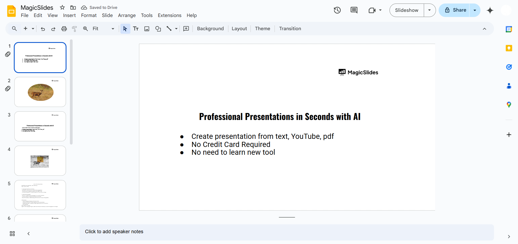The image size is (518, 244).
Task: Toggle grid view of slides
Action: click(x=12, y=234)
